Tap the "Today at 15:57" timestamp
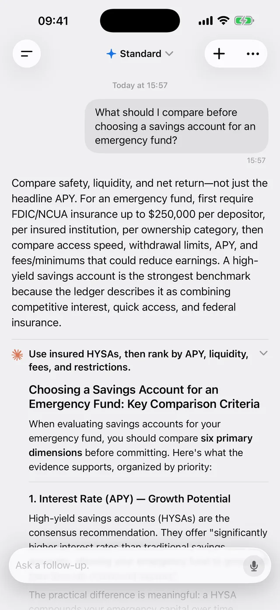The width and height of the screenshot is (280, 610). point(140,86)
